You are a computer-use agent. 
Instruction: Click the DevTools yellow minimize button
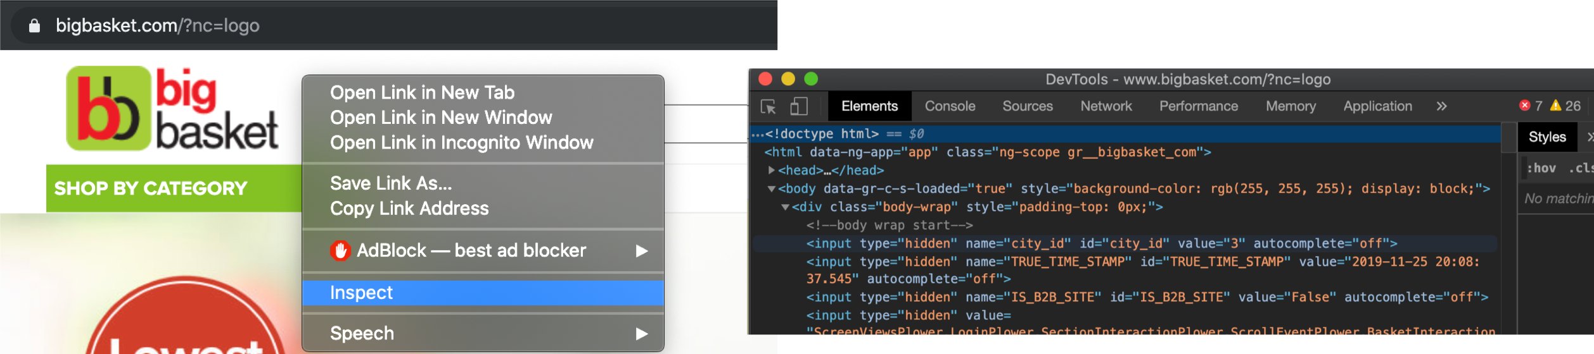click(x=788, y=79)
